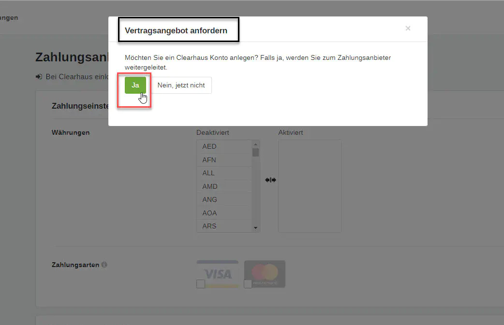
Task: Enable the Visa payment checkbox
Action: click(200, 284)
